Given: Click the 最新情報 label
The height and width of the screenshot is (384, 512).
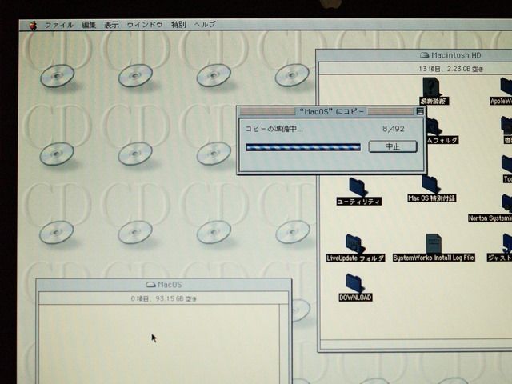Looking at the screenshot, I should tap(434, 102).
